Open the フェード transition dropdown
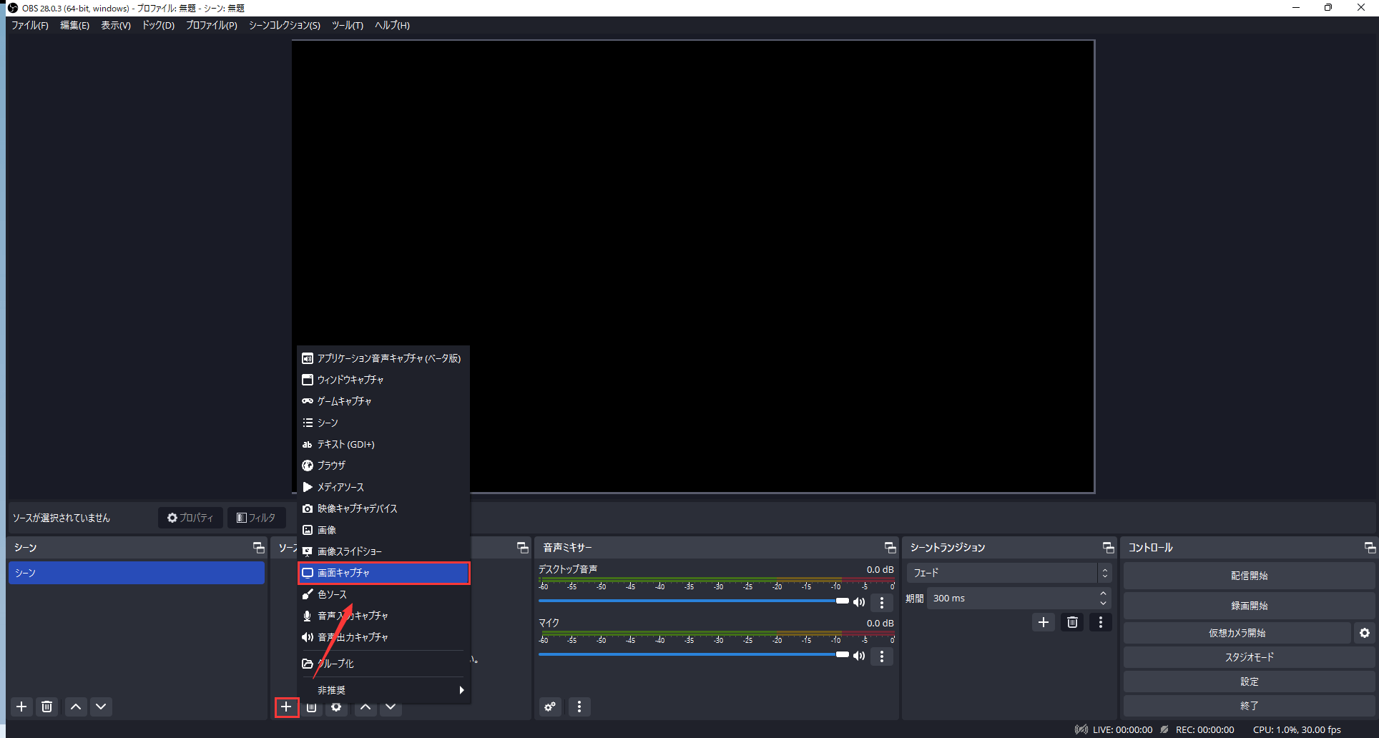 [x=1009, y=574]
